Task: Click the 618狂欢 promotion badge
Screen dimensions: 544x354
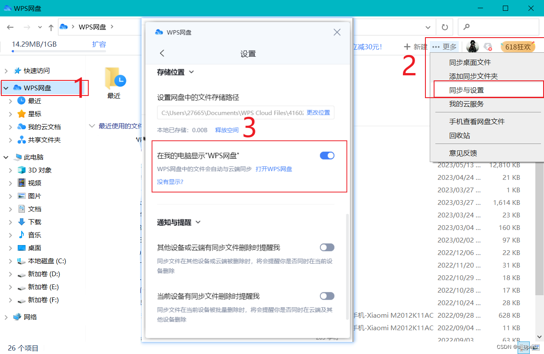Action: click(518, 47)
